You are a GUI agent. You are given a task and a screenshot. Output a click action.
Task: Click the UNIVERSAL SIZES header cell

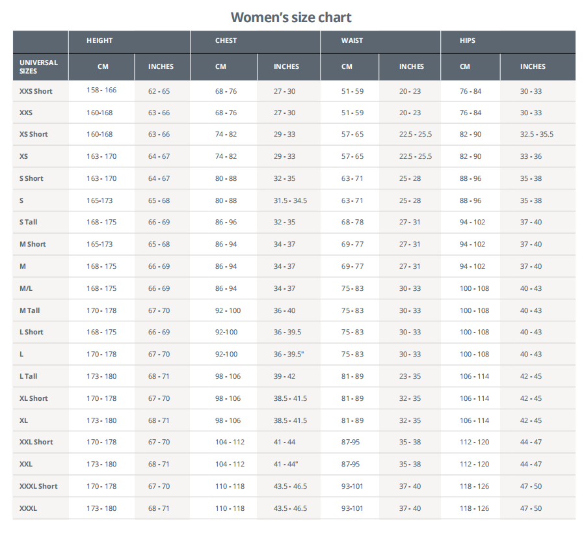point(39,66)
